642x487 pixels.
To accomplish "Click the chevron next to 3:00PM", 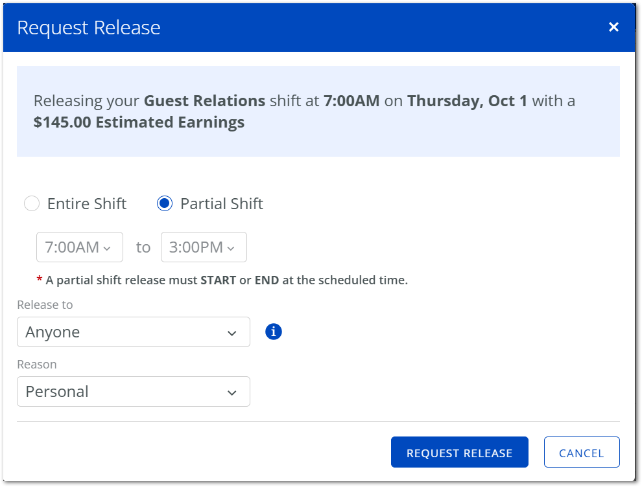I will point(231,248).
